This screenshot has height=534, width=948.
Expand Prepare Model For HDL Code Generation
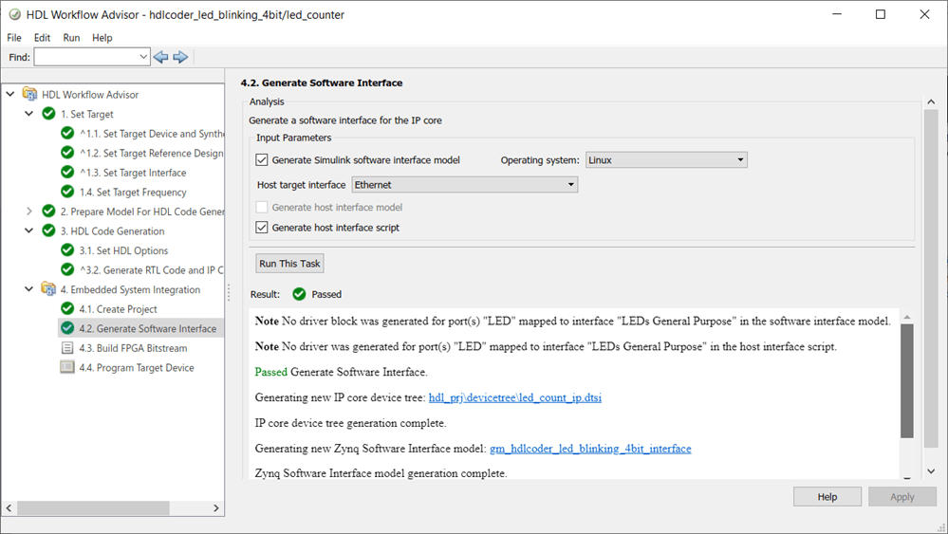pyautogui.click(x=29, y=212)
